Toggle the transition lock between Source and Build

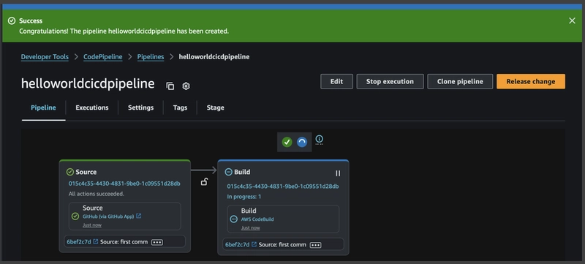tap(204, 181)
